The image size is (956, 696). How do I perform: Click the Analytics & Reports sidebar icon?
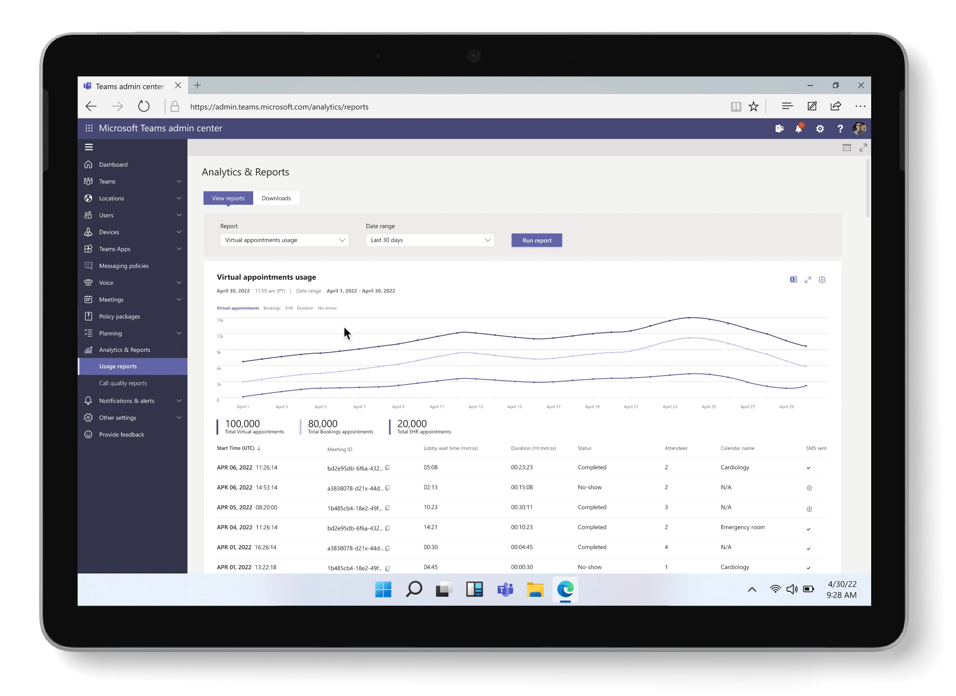(x=89, y=350)
